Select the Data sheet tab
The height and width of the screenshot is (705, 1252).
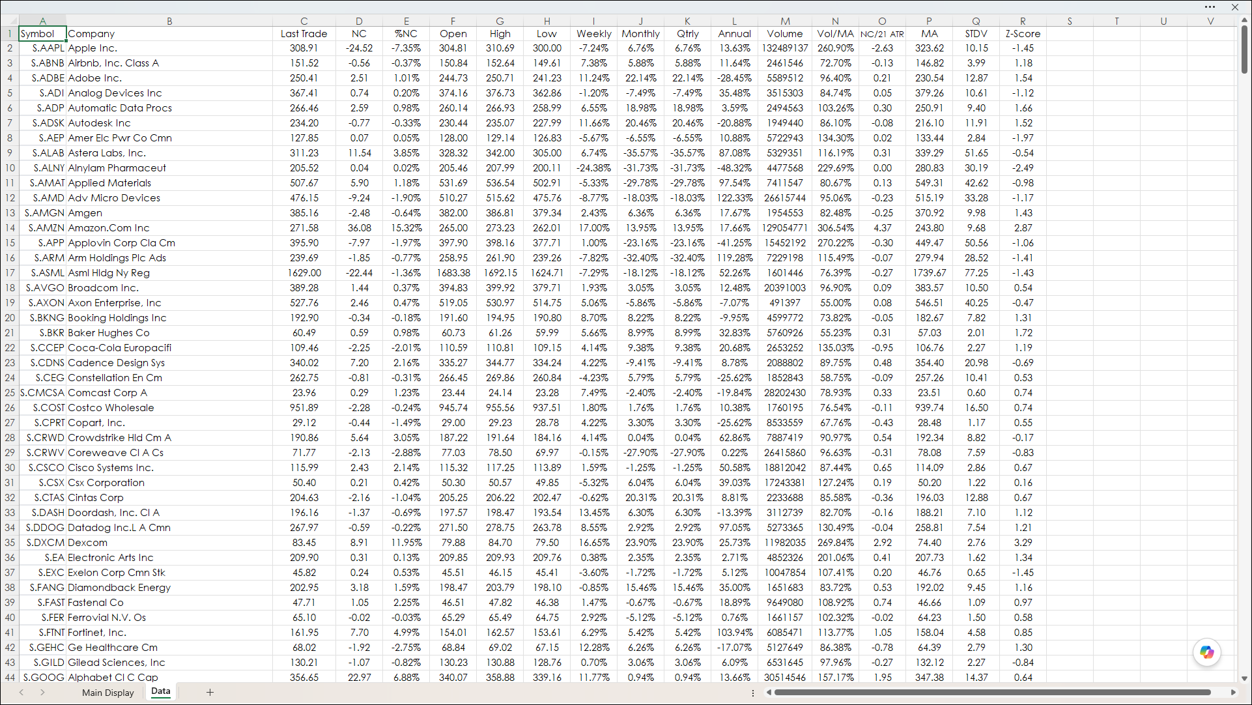coord(161,692)
